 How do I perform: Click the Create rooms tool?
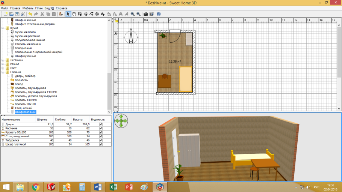[86, 14]
